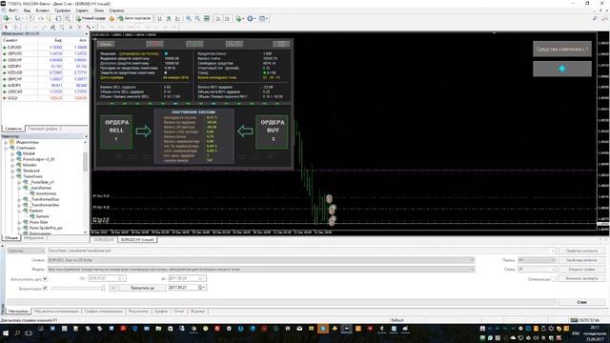Open templates toolbar button
This screenshot has width=610, height=343.
point(263,18)
